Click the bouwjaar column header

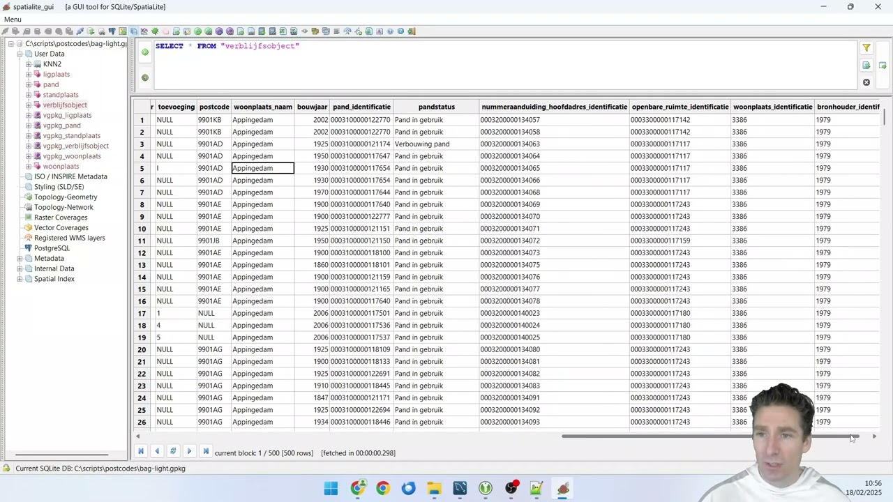[312, 107]
